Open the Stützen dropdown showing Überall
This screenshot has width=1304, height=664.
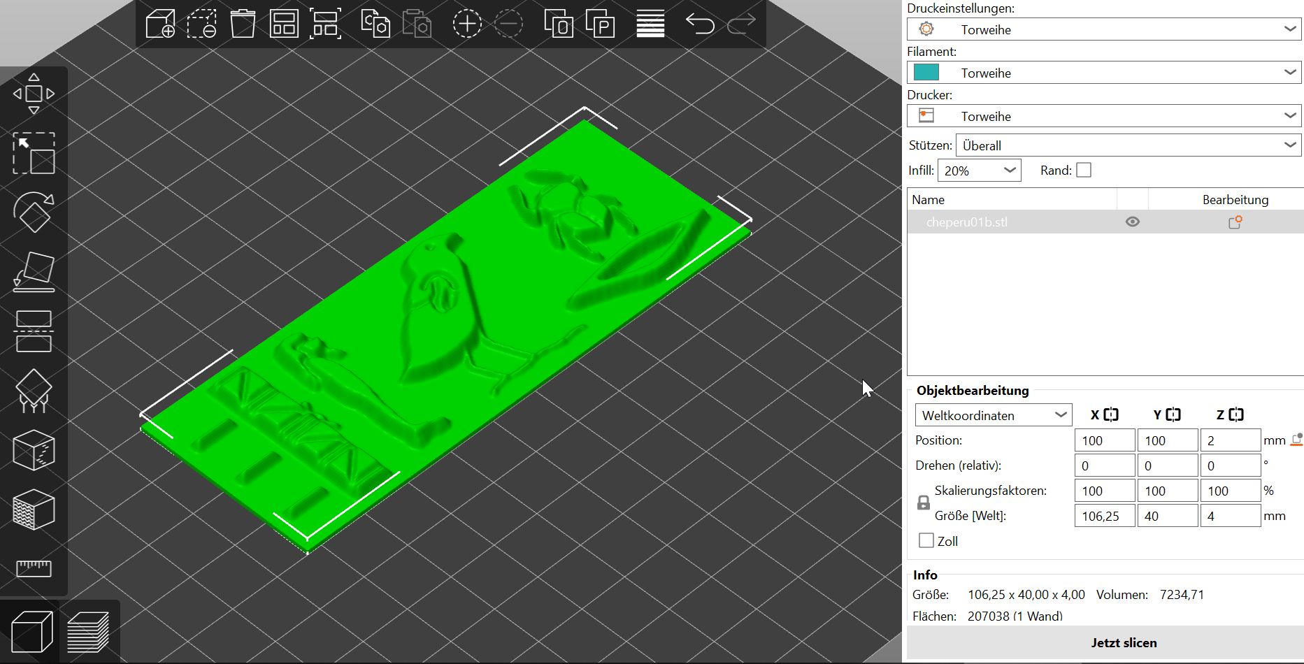coord(1129,145)
